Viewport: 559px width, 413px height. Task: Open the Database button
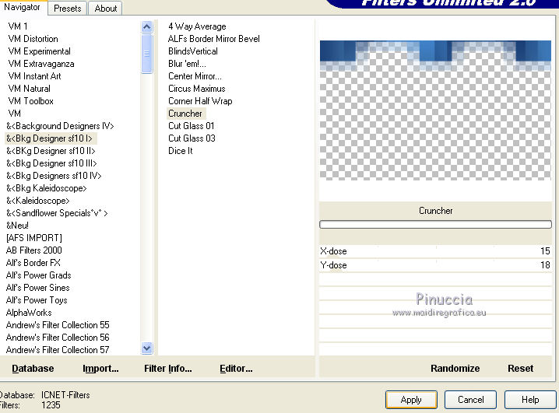click(x=33, y=368)
